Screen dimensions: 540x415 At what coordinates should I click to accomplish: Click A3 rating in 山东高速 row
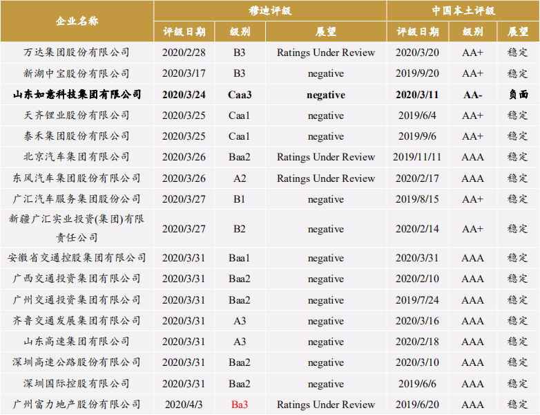[240, 342]
